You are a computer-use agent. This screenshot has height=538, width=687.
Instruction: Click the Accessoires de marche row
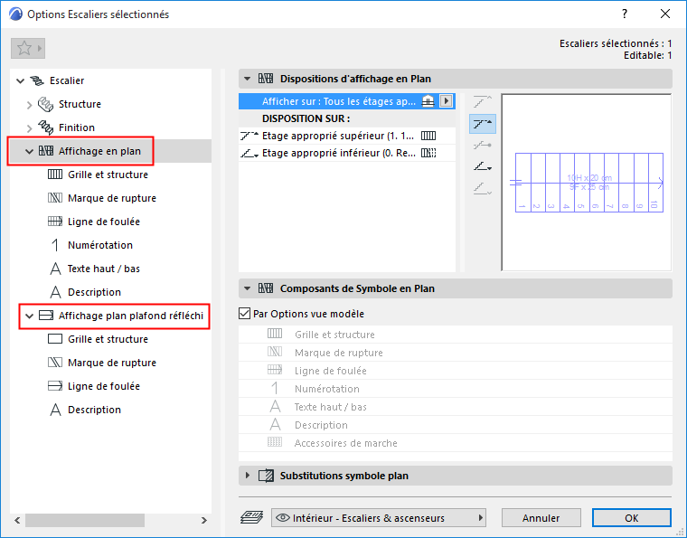click(x=456, y=443)
